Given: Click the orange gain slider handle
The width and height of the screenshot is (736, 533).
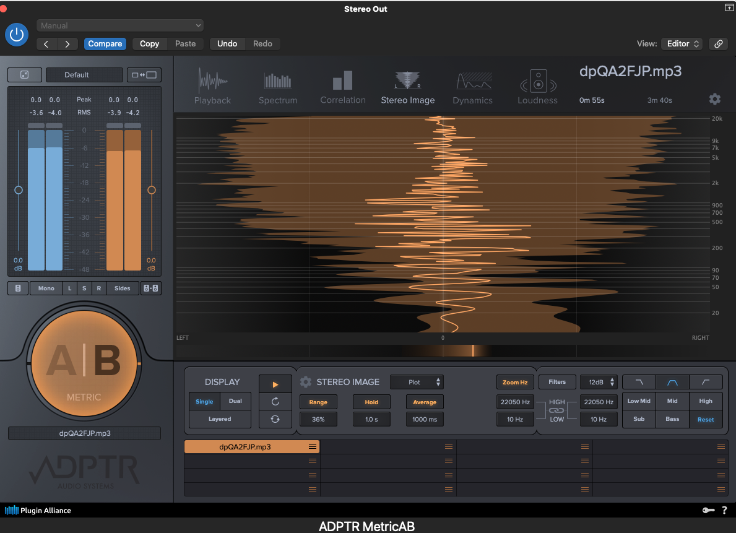Looking at the screenshot, I should (151, 190).
